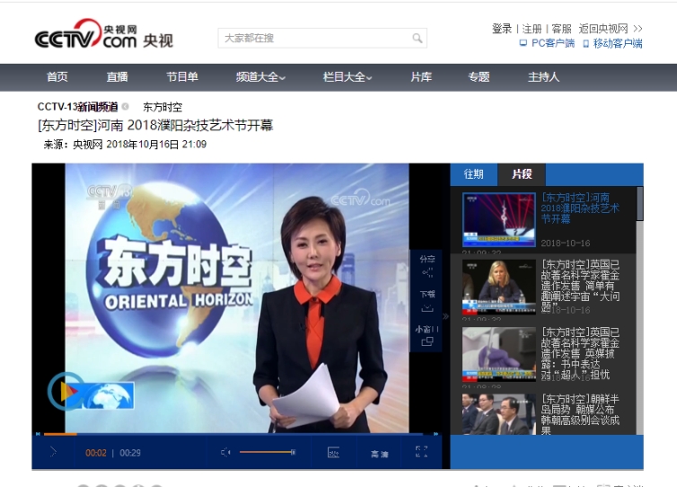Click the headline 河南 2018濮阳杂技艺术节开幕
677x487 pixels.
point(155,125)
